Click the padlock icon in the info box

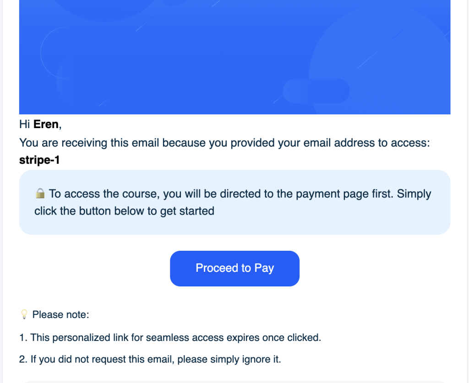point(40,194)
